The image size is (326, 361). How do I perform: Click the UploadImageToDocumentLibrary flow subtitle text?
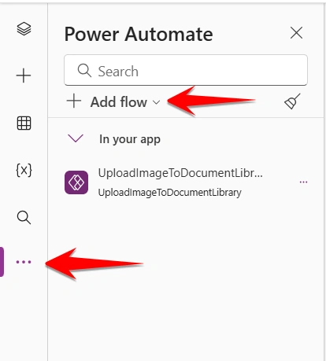(x=169, y=193)
